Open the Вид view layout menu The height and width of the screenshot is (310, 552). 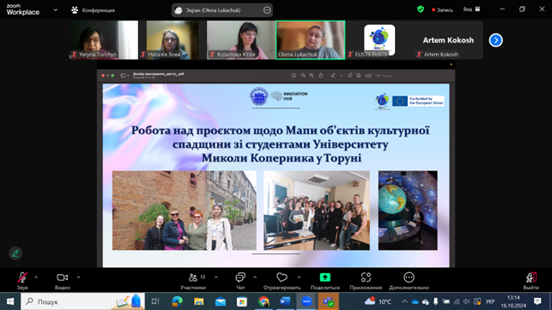pyautogui.click(x=471, y=9)
